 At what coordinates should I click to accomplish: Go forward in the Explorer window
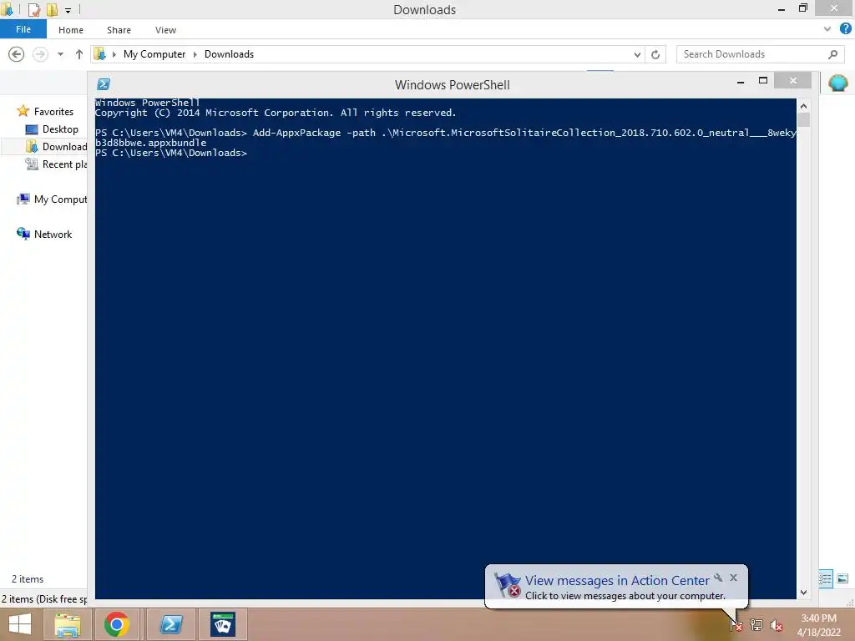[40, 54]
